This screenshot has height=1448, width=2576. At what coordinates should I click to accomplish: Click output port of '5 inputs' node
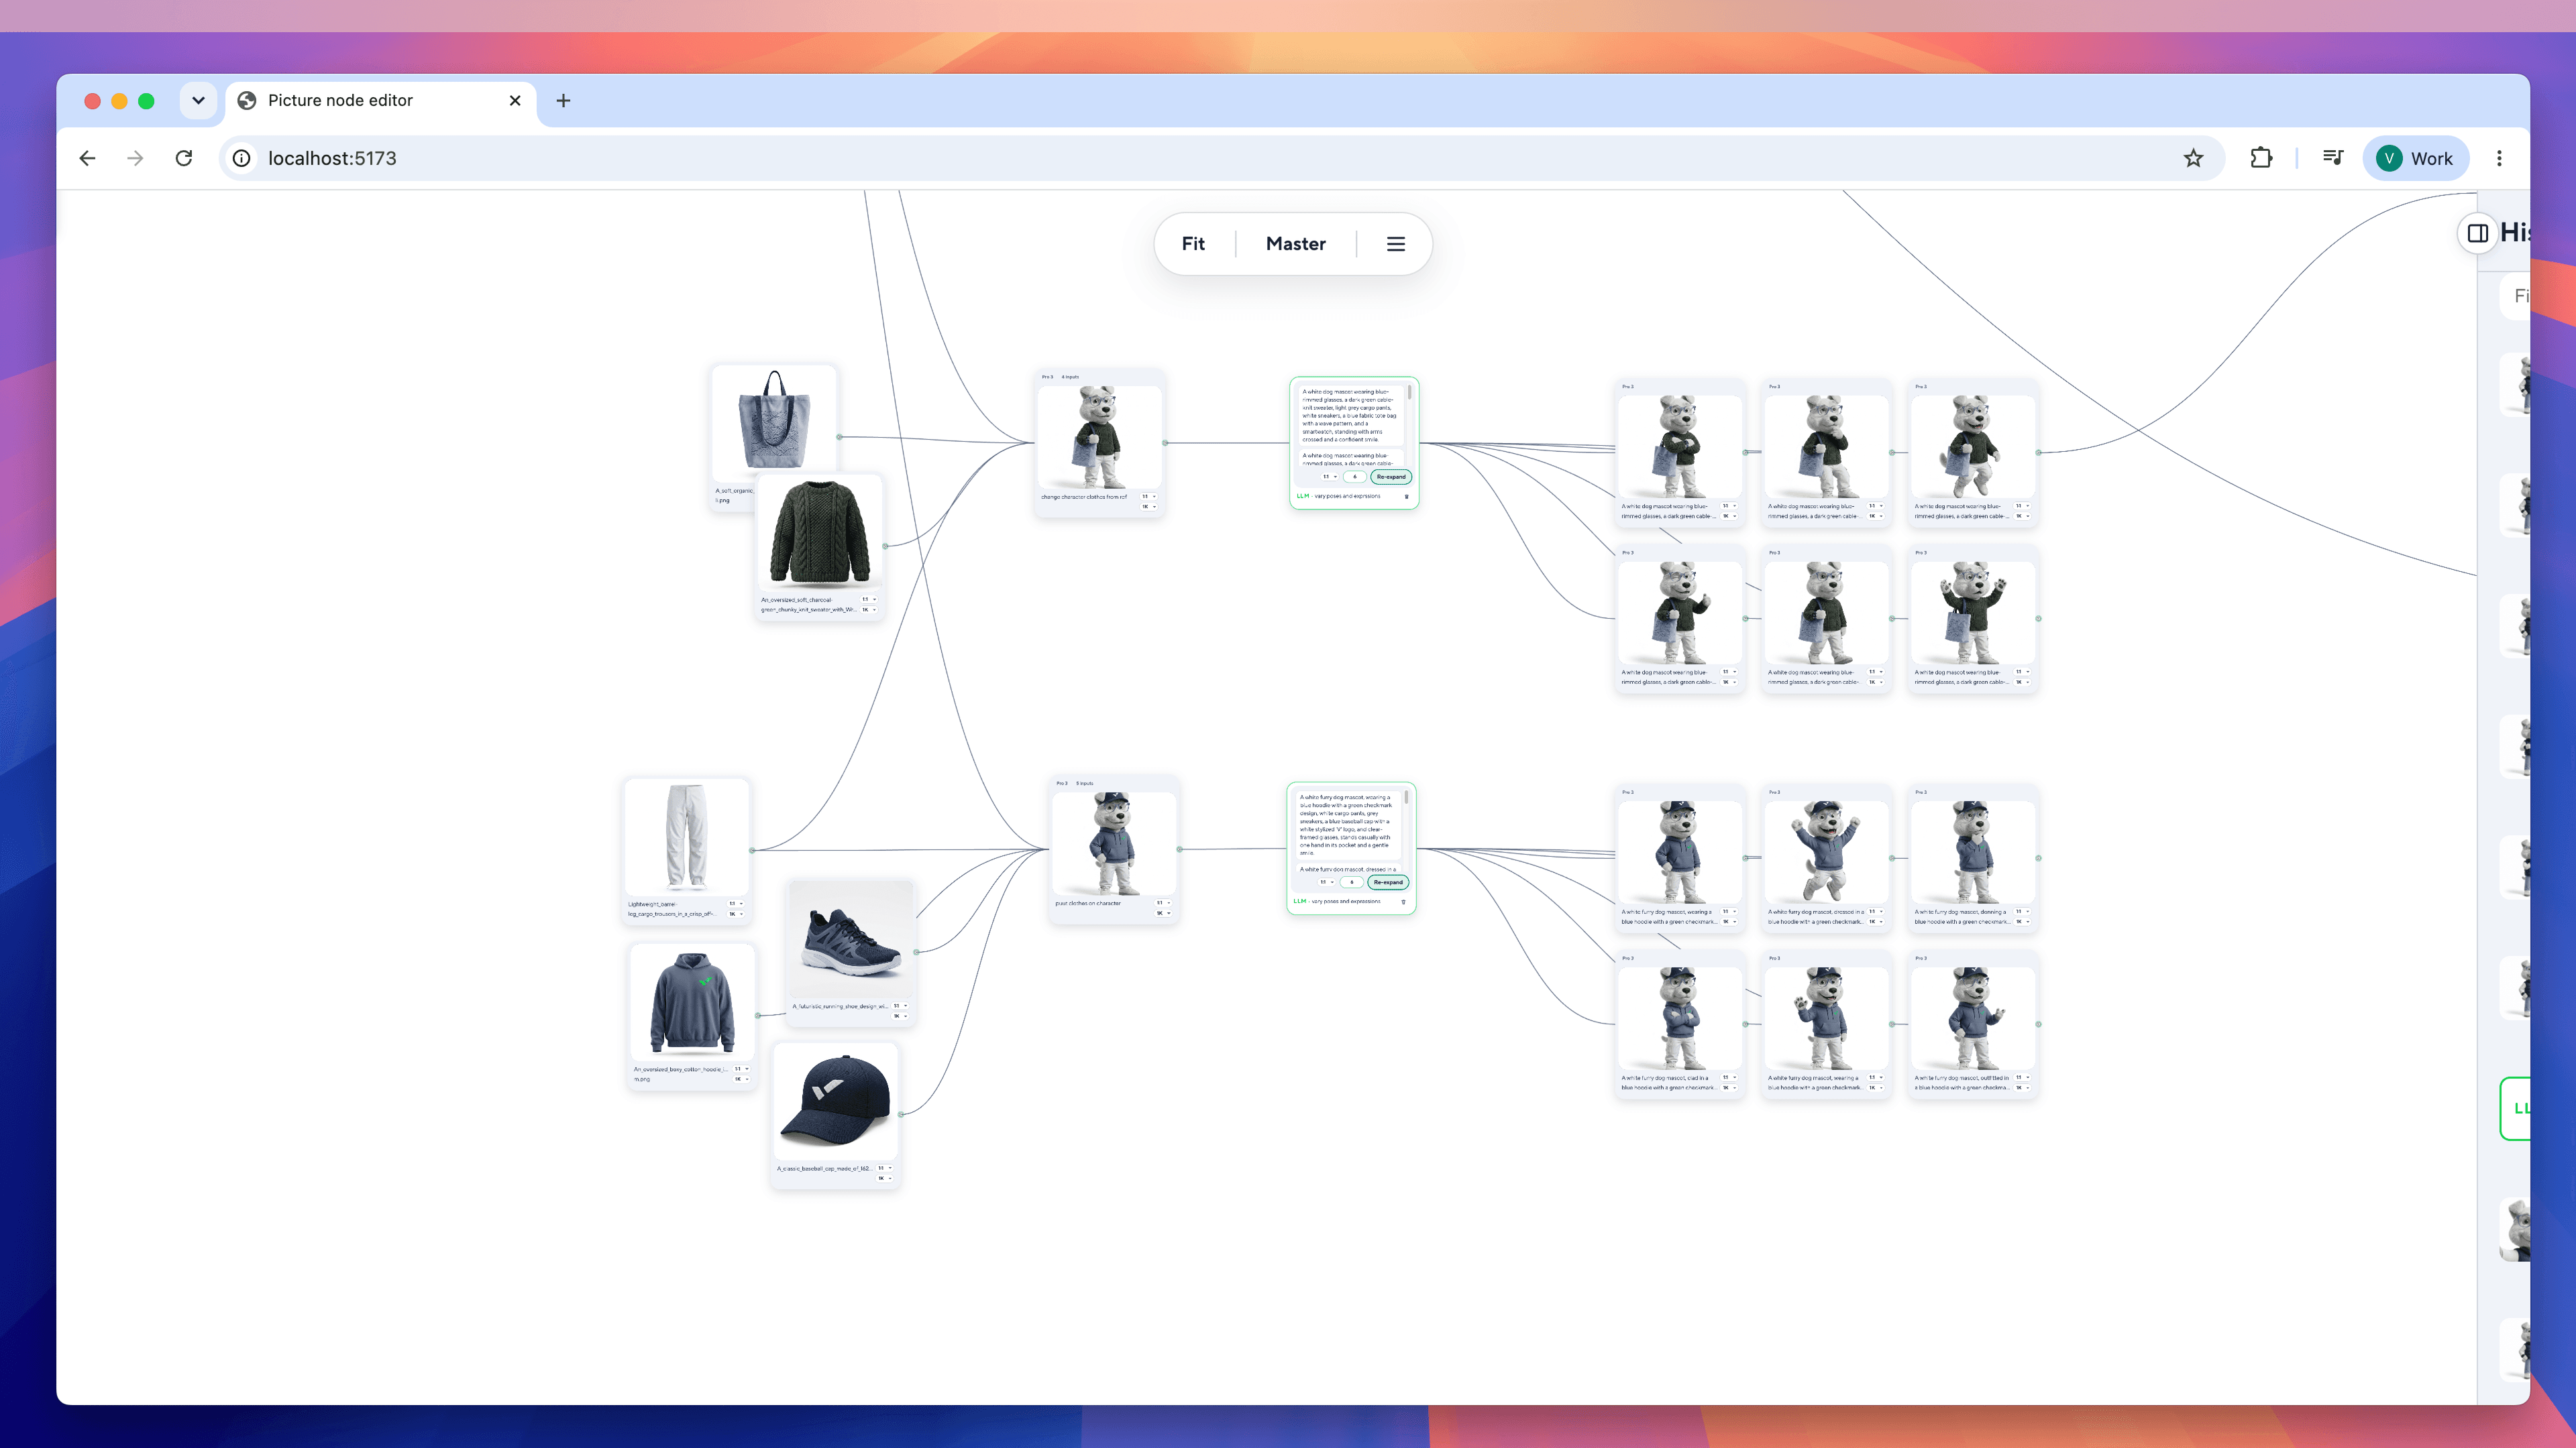(x=1179, y=849)
